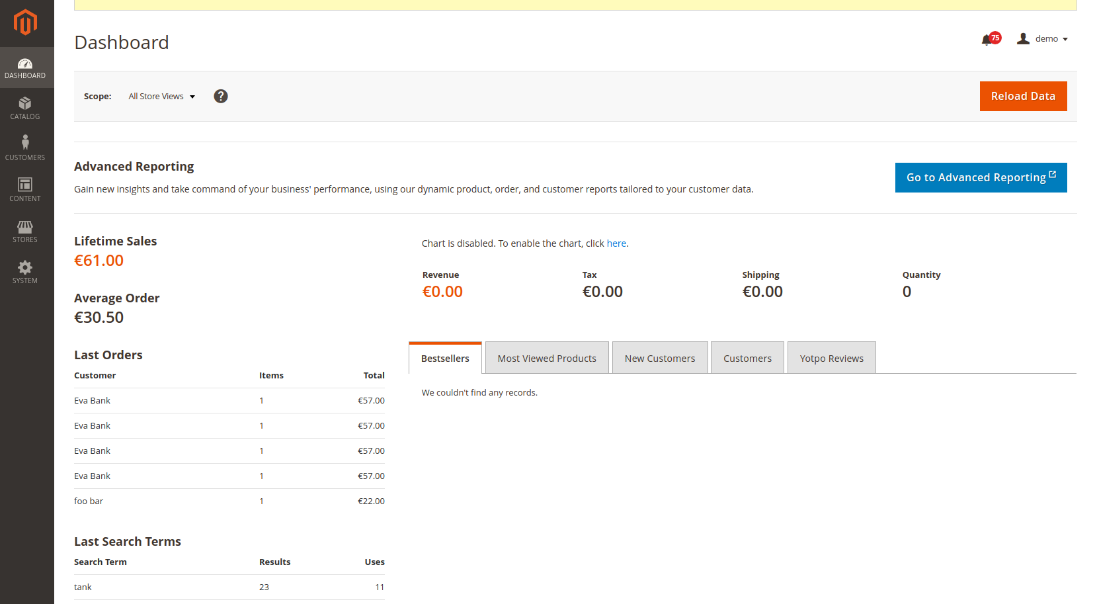Select the Yotpo Reviews tab
This screenshot has height=604, width=1097.
point(831,359)
